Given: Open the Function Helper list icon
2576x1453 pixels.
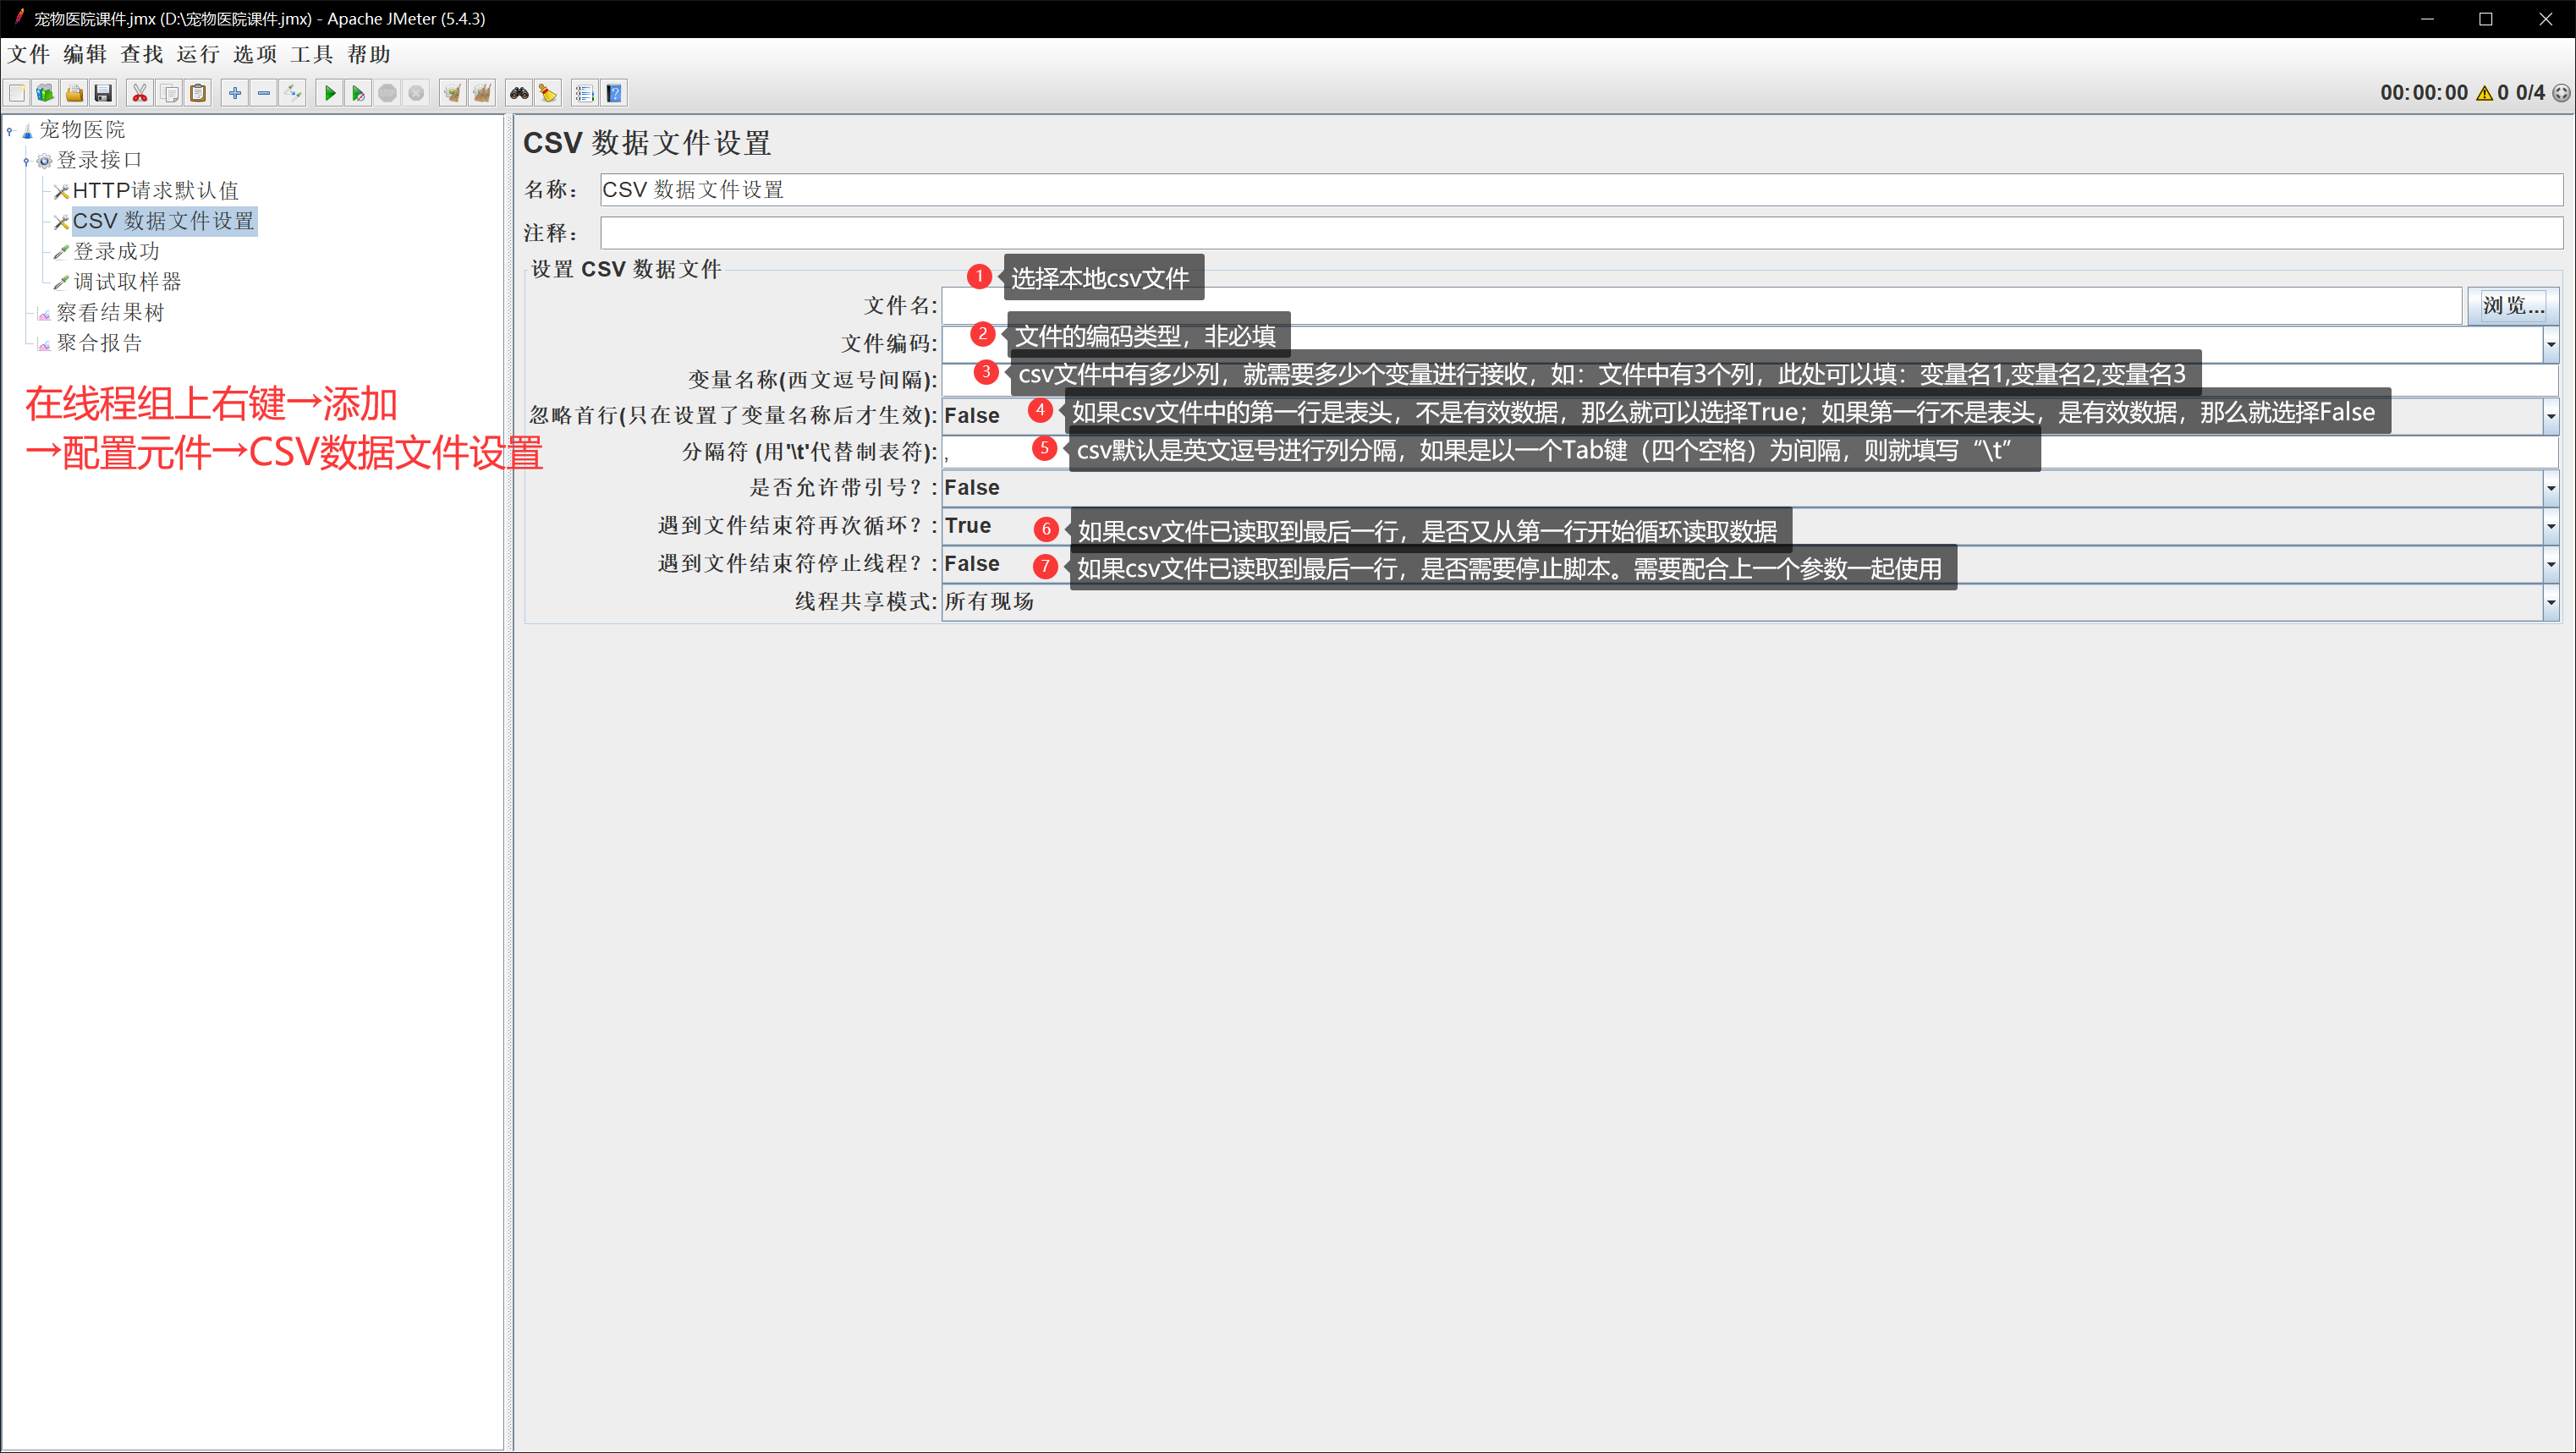Looking at the screenshot, I should 584,93.
